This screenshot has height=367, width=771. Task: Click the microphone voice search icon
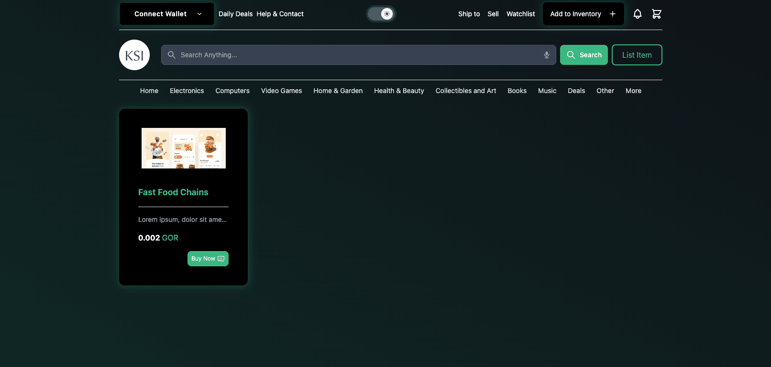tap(546, 55)
